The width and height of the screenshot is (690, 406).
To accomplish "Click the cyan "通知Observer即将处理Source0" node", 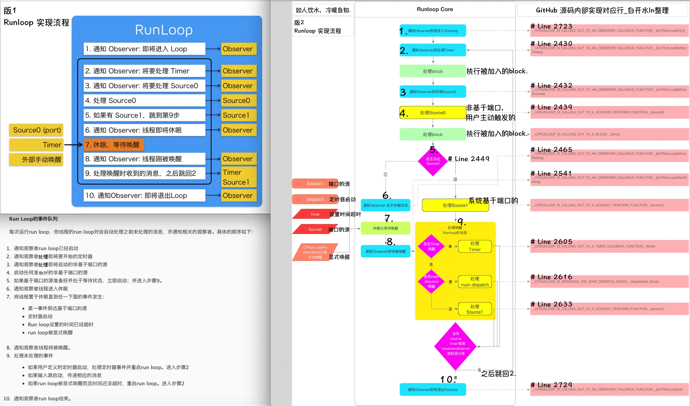I will pos(433,92).
